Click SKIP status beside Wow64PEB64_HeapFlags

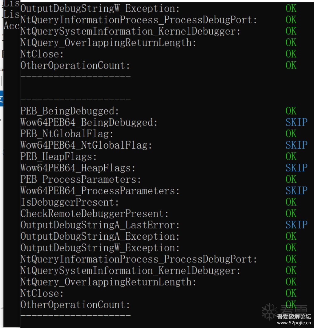pyautogui.click(x=296, y=168)
